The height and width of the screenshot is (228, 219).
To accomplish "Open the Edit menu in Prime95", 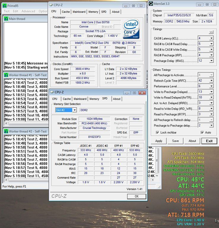I will coord(15,11).
